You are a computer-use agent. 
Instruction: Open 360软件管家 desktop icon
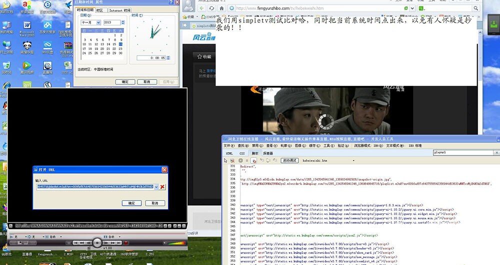point(129,254)
